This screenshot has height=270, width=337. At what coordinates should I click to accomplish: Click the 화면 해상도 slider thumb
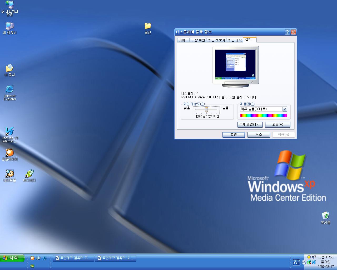click(206, 109)
